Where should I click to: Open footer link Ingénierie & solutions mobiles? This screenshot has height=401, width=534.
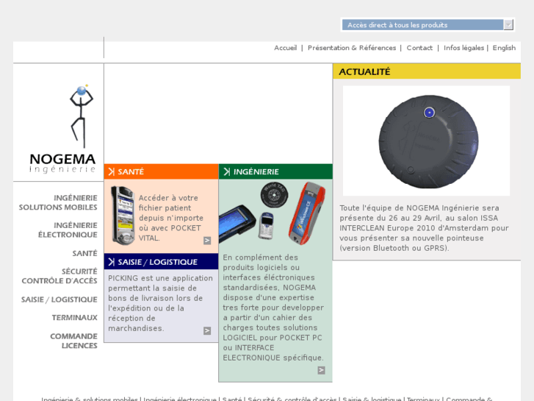pyautogui.click(x=90, y=399)
